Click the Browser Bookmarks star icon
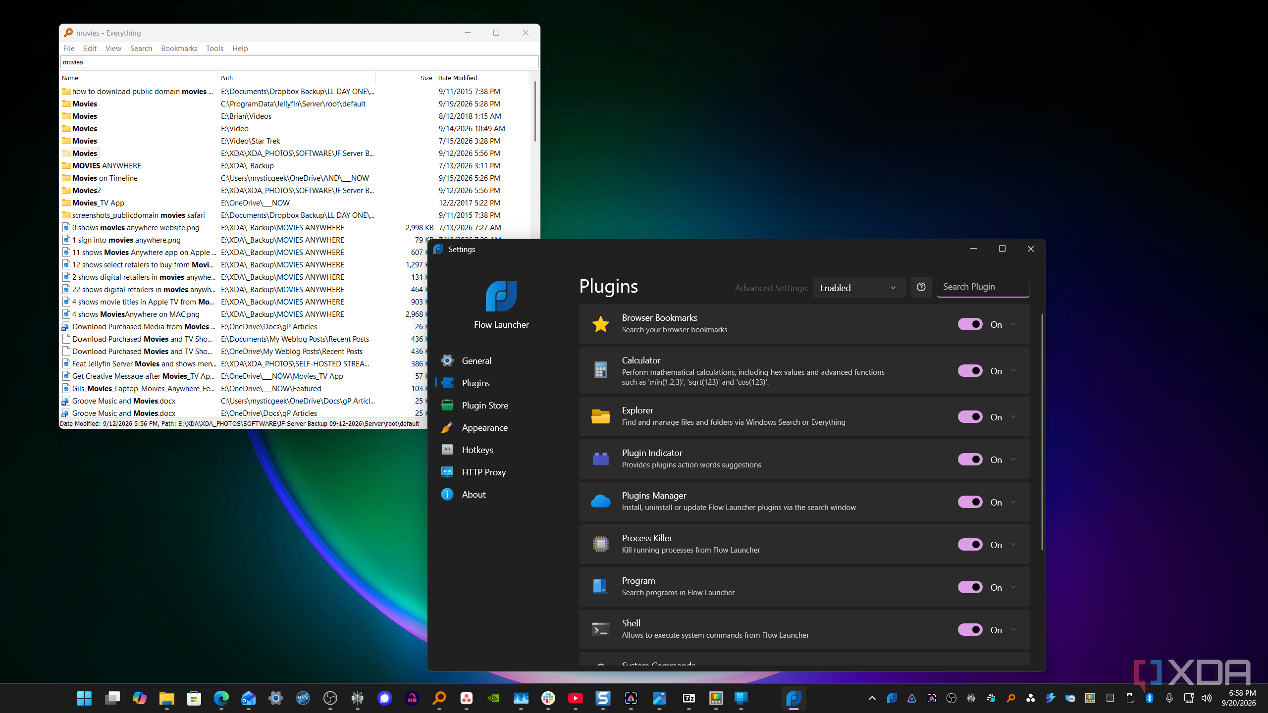Screen dimensions: 1268x713 [600, 324]
